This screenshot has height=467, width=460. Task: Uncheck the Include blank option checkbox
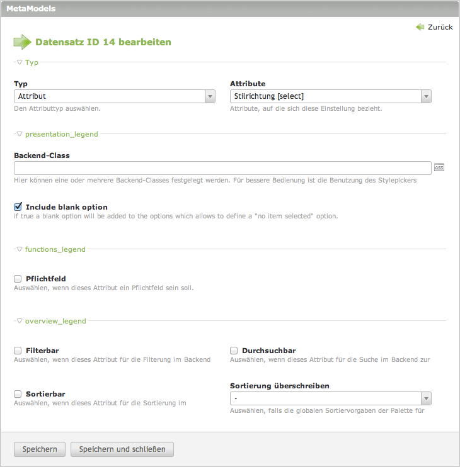point(18,206)
